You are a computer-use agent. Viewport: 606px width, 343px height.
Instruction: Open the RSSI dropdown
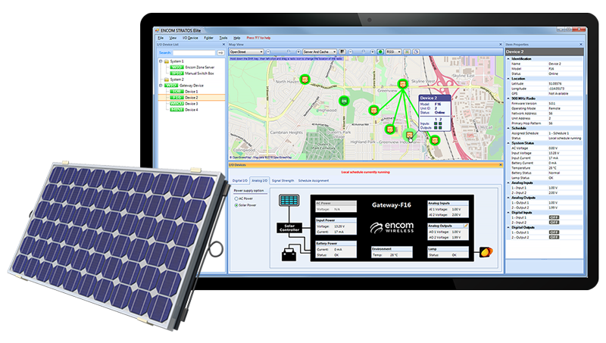[x=393, y=51]
